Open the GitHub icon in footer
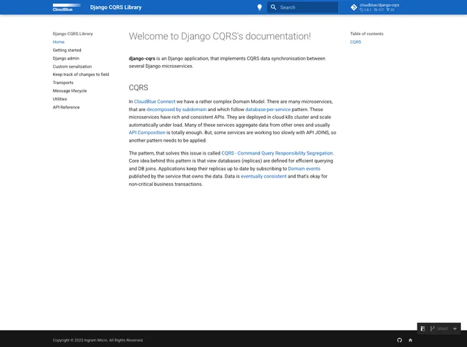Image resolution: width=467 pixels, height=347 pixels. click(x=399, y=340)
